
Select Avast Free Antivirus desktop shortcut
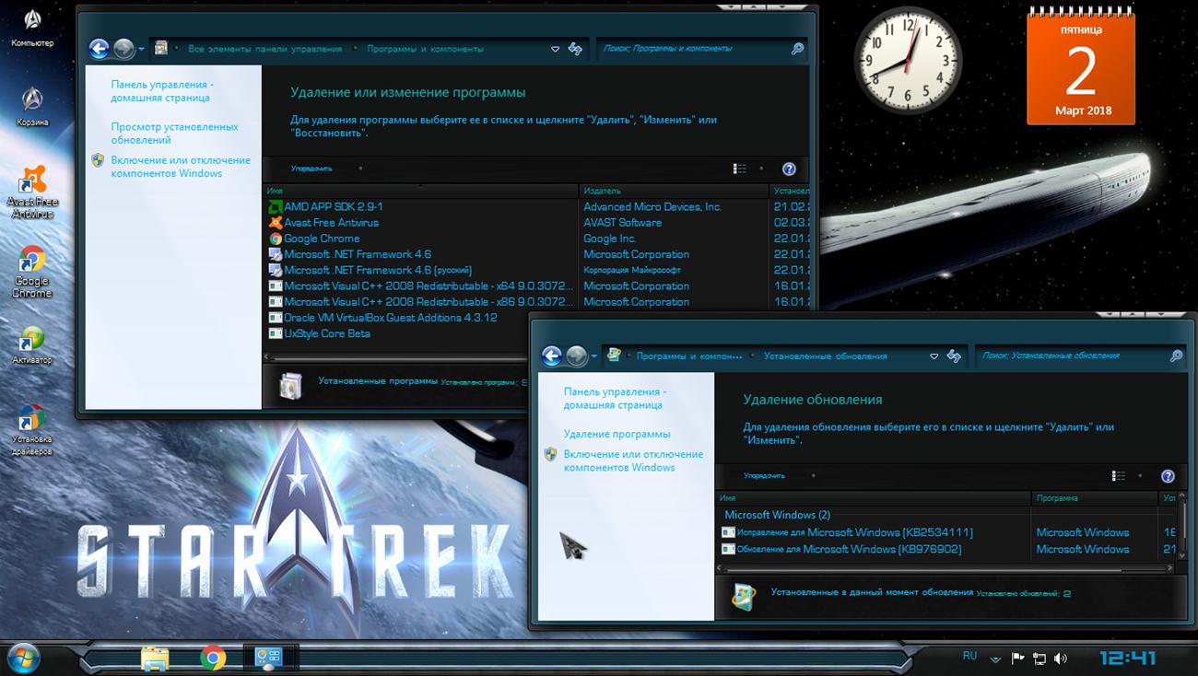coord(32,192)
